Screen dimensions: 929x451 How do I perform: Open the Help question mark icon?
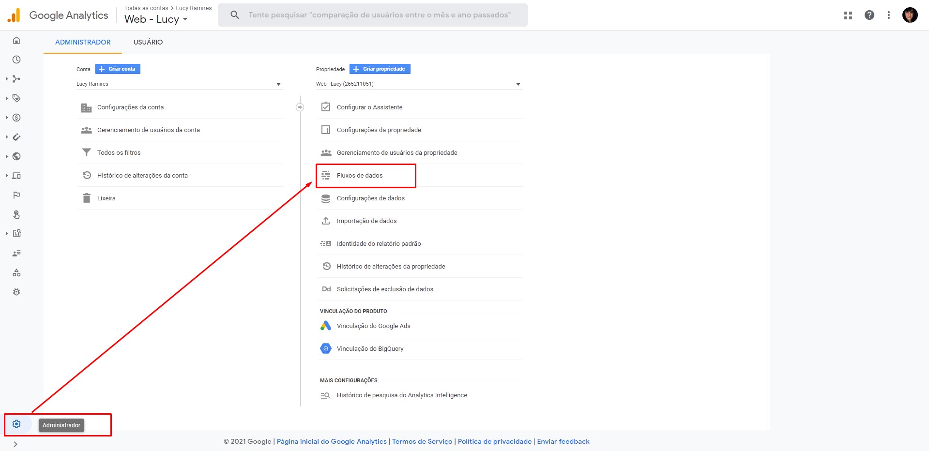869,15
